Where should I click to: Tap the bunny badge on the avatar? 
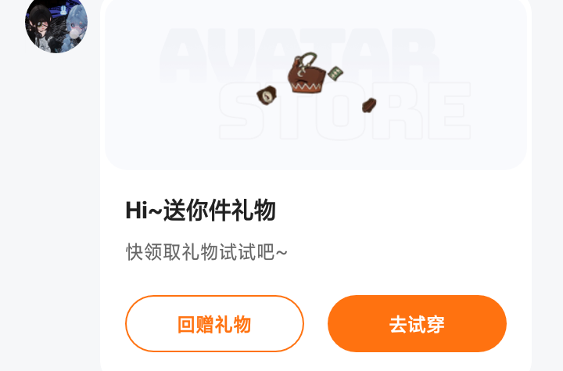(x=63, y=10)
